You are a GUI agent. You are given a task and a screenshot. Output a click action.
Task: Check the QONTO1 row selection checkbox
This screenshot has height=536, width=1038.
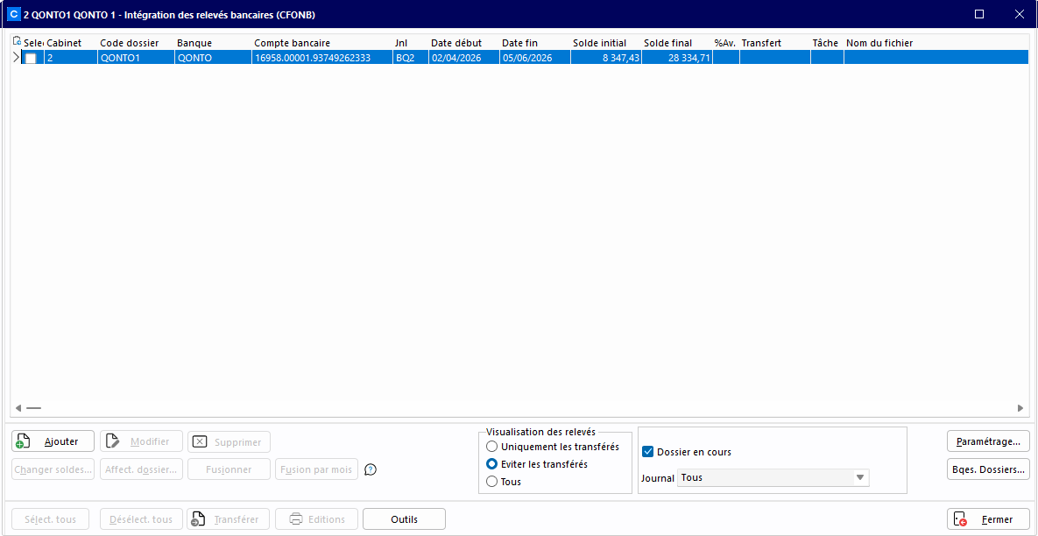point(31,58)
